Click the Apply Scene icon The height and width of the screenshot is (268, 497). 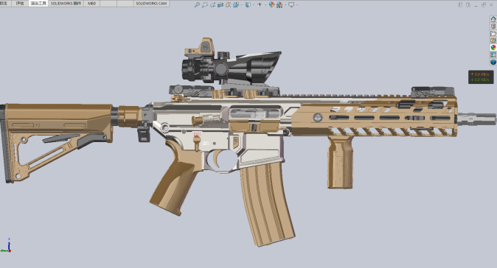[x=279, y=4]
